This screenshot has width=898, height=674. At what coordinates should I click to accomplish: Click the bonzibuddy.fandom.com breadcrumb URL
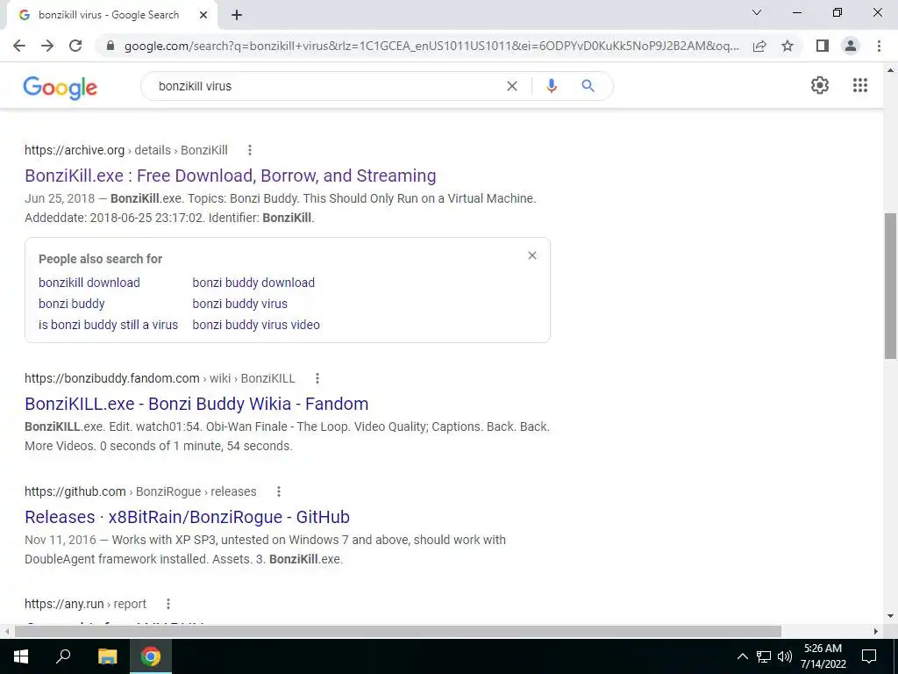(x=160, y=378)
